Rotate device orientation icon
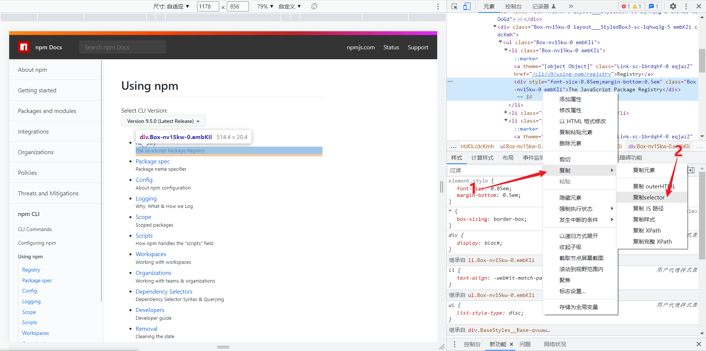Image resolution: width=706 pixels, height=351 pixels. tap(314, 6)
